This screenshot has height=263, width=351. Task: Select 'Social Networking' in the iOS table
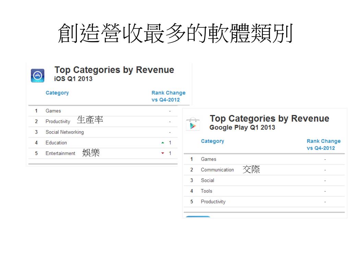click(x=65, y=132)
